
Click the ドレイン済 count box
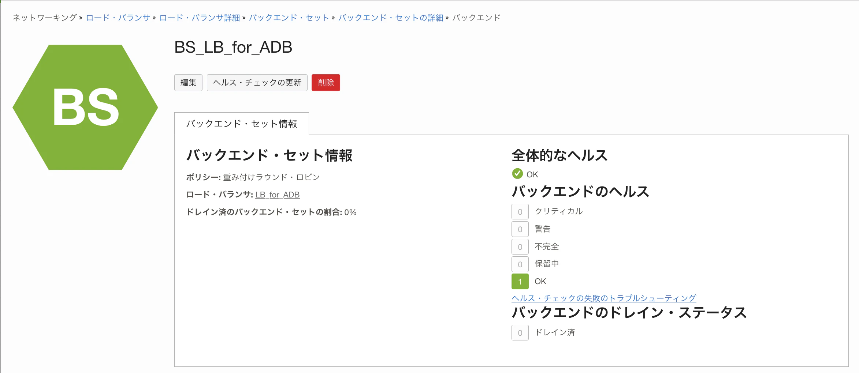[x=520, y=333]
